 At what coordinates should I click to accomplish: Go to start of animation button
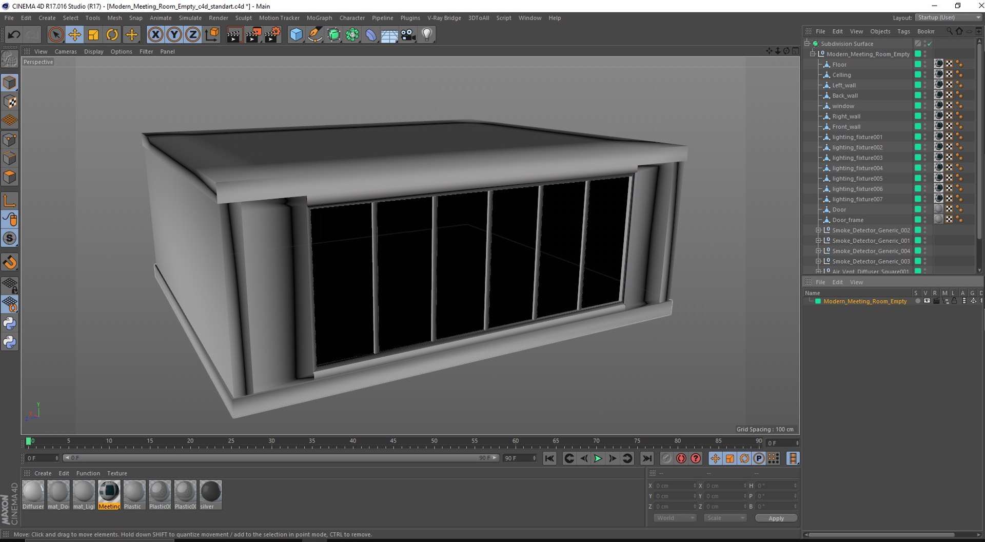(549, 459)
